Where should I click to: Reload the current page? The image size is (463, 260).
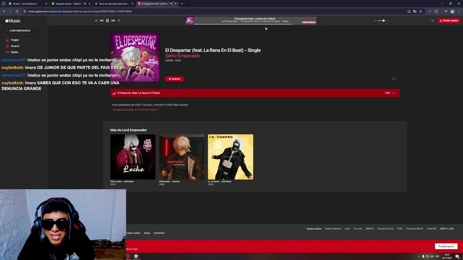coord(17,11)
